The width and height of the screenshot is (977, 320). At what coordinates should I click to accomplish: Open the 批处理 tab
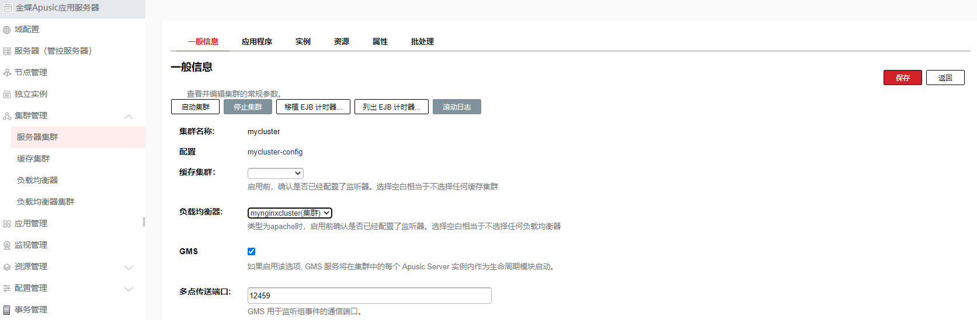pyautogui.click(x=422, y=42)
